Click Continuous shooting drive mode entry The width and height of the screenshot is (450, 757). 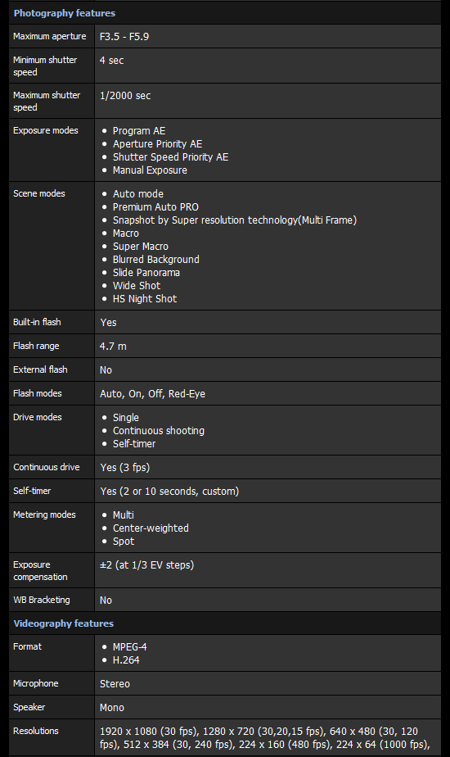point(158,431)
